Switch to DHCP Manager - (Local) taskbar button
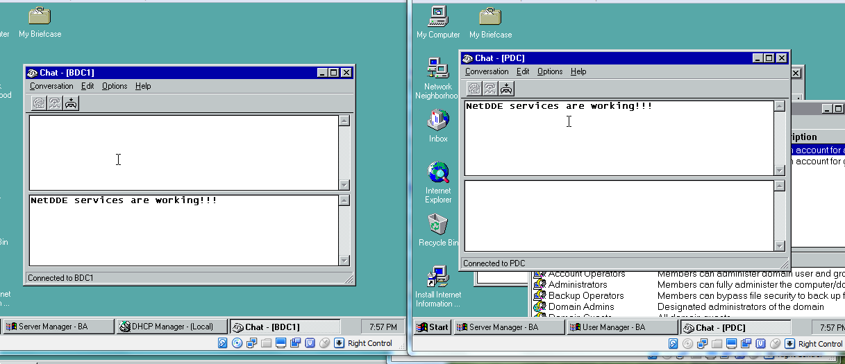 point(171,327)
